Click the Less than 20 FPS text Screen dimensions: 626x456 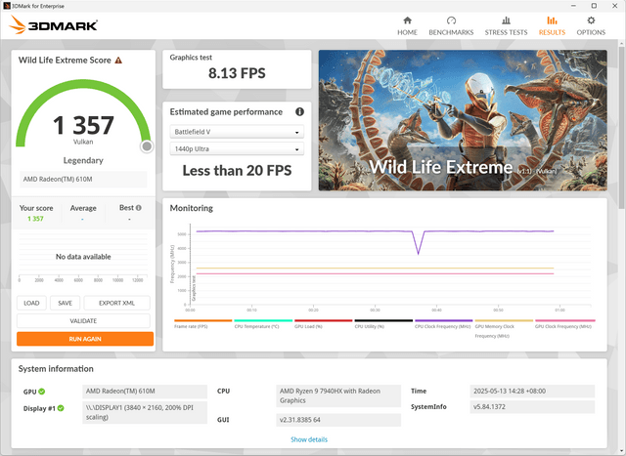click(x=237, y=171)
